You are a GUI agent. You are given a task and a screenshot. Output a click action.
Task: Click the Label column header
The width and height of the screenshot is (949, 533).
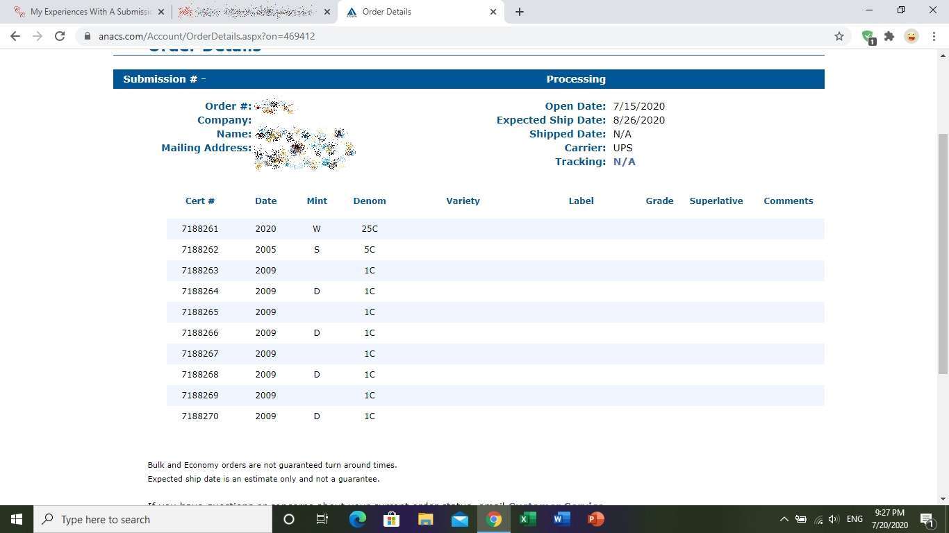[581, 201]
